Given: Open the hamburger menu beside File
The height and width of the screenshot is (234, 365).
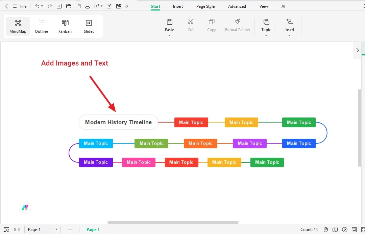Looking at the screenshot, I should tap(15, 6).
